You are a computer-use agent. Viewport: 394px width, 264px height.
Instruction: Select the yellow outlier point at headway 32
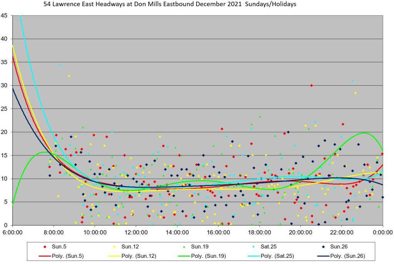click(x=69, y=76)
